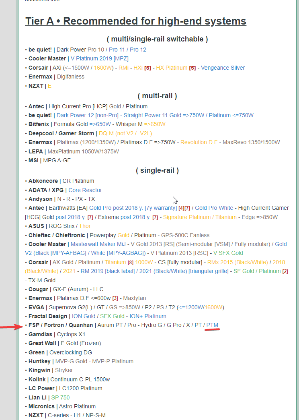Screen dimensions: 299x420
Task: Click 'Revolution D.F' in Enermax row
Action: 199,142
